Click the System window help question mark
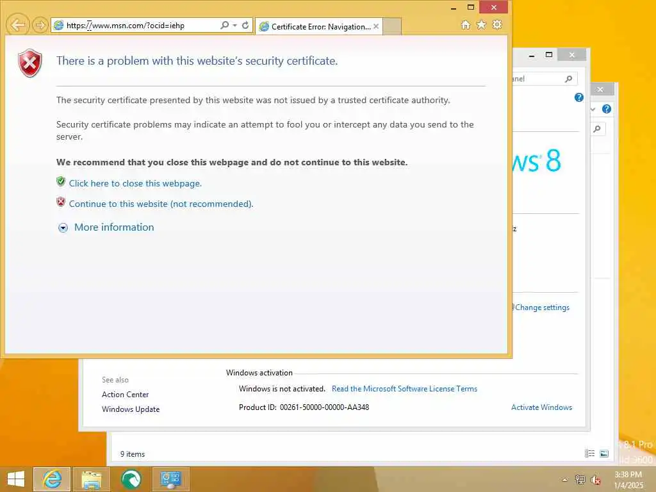The width and height of the screenshot is (656, 492). click(578, 97)
